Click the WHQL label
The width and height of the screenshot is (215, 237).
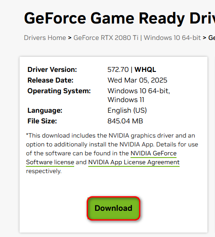point(145,70)
